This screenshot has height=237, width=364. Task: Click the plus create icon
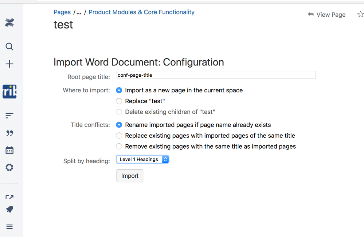coord(9,64)
